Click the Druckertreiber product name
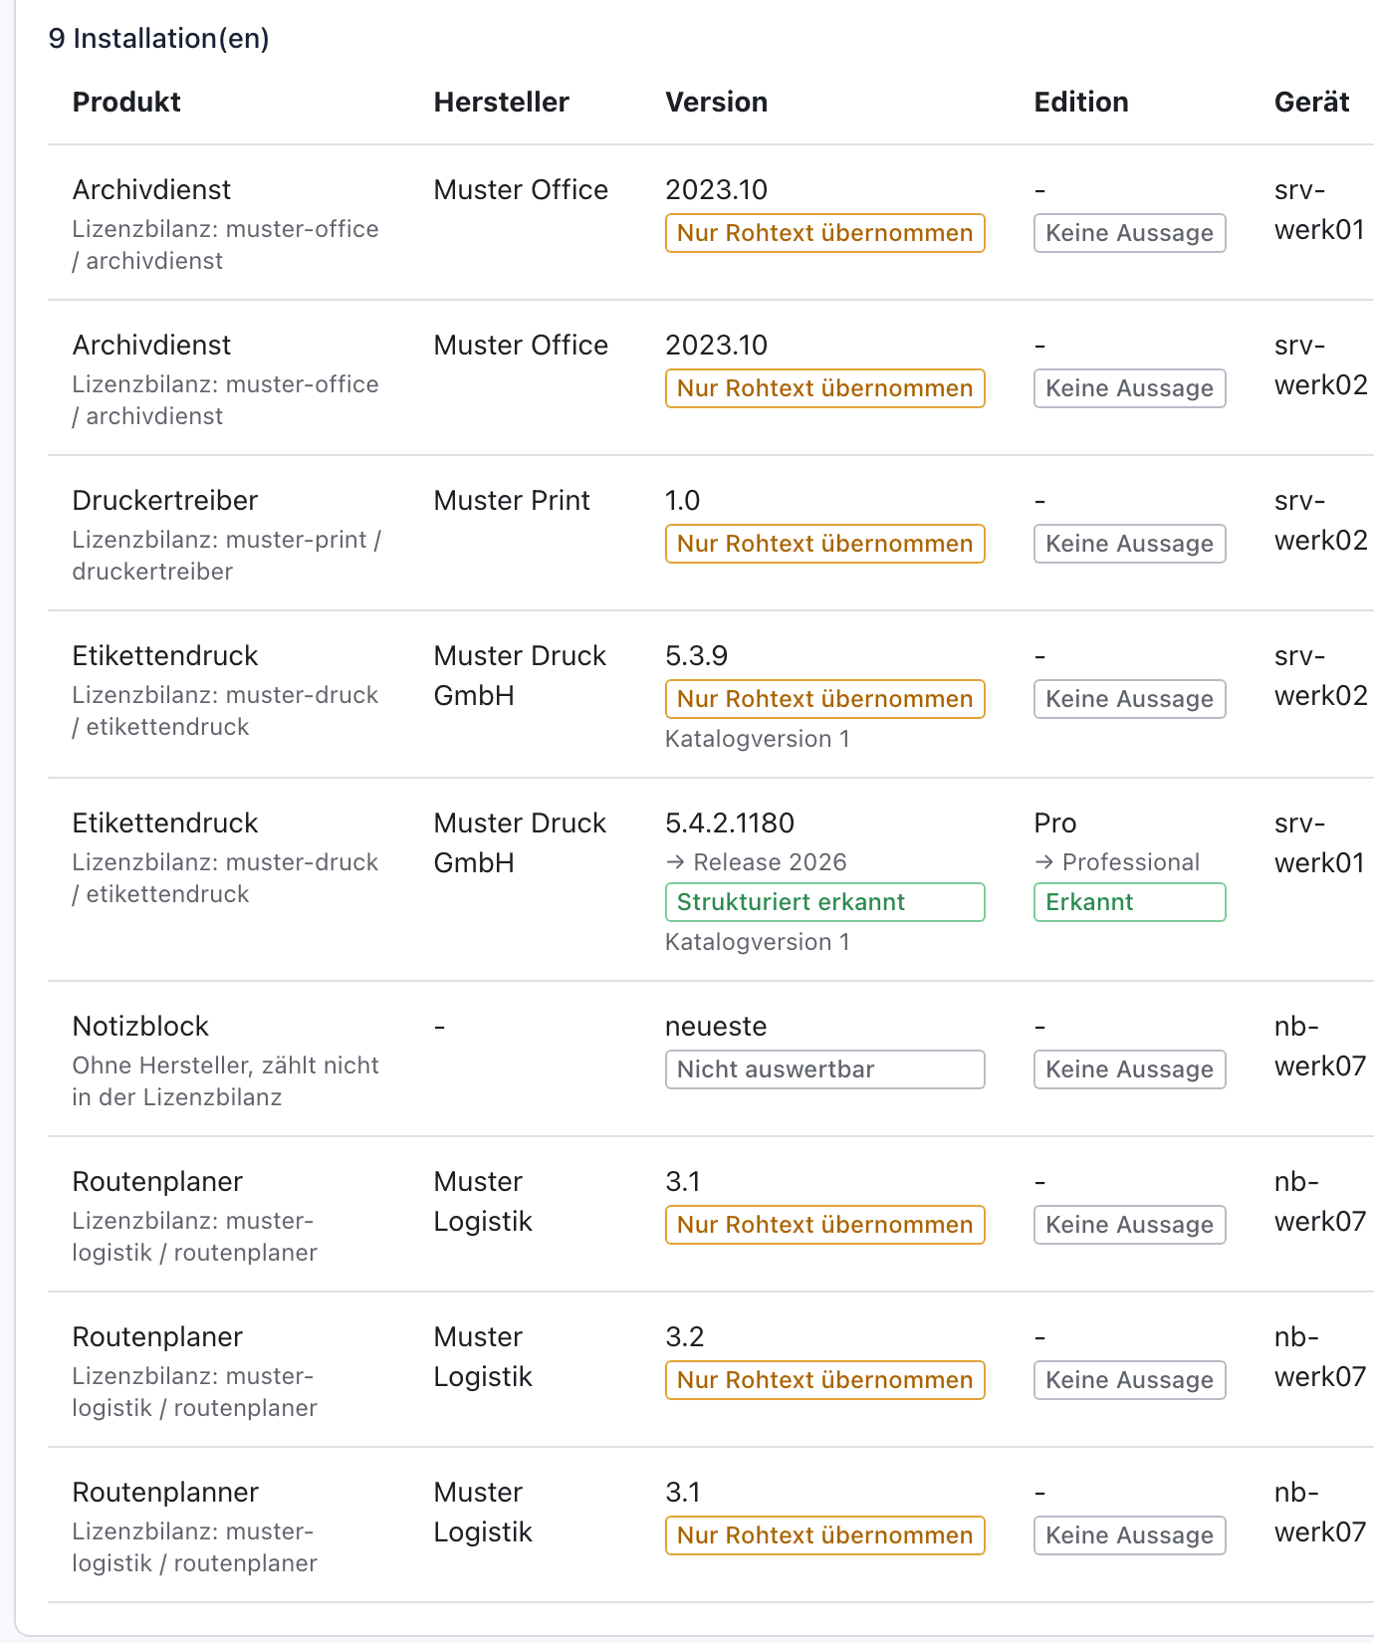The height and width of the screenshot is (1643, 1374). [x=165, y=500]
